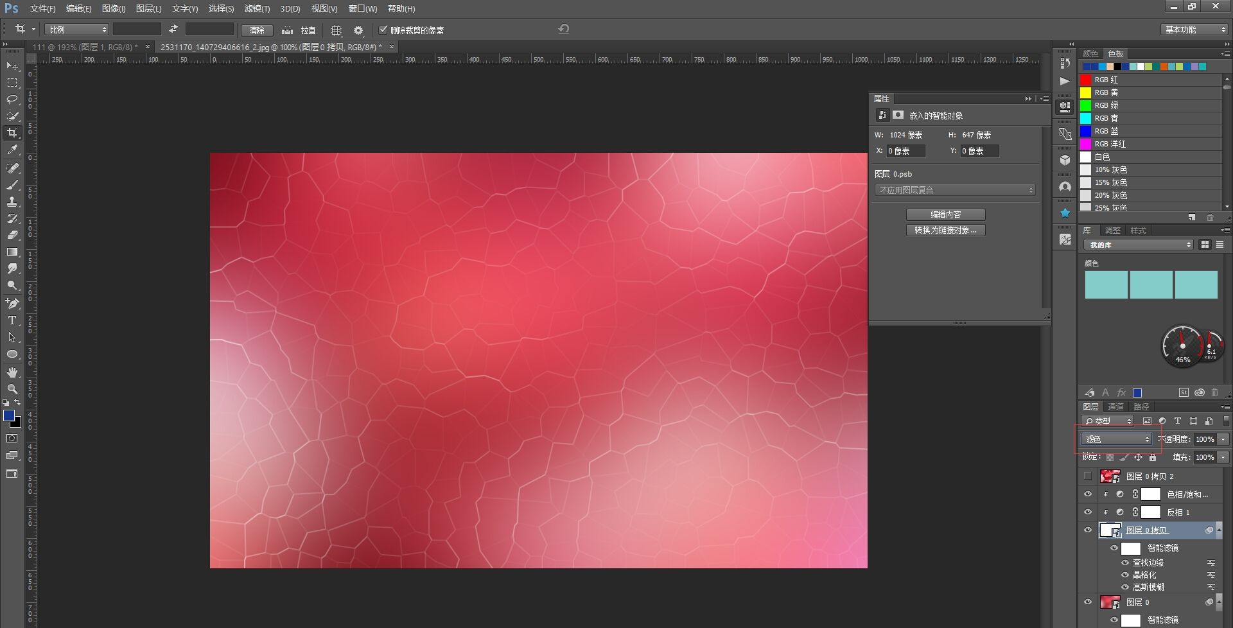This screenshot has height=628, width=1233.
Task: Open the fill 填充 slider arrow
Action: pyautogui.click(x=1223, y=457)
